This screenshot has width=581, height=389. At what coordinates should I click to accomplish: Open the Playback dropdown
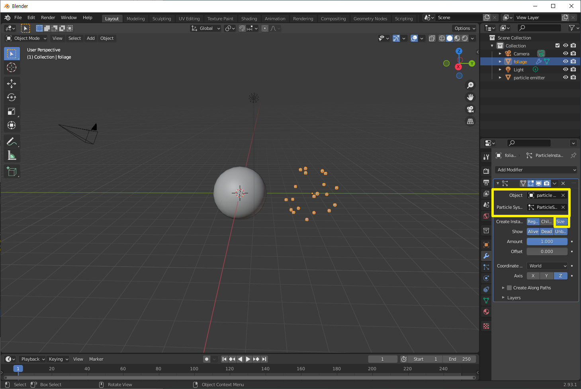33,359
